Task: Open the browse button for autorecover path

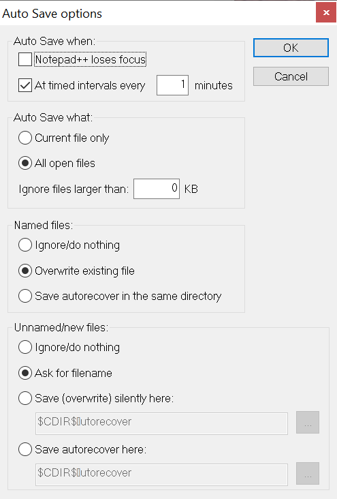Action: click(308, 474)
